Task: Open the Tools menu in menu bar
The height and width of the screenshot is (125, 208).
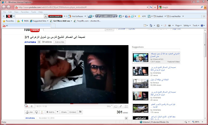Action: point(33,12)
